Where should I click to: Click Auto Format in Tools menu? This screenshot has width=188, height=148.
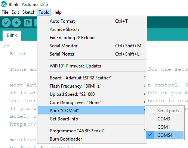(x=92, y=21)
